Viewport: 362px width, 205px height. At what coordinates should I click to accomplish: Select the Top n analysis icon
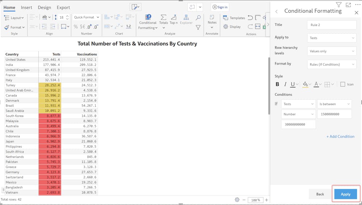pos(174,18)
